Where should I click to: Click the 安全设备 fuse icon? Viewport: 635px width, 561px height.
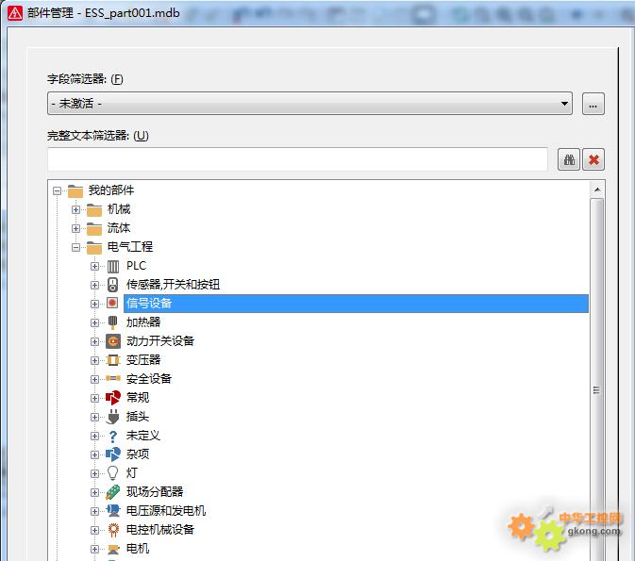click(x=113, y=379)
